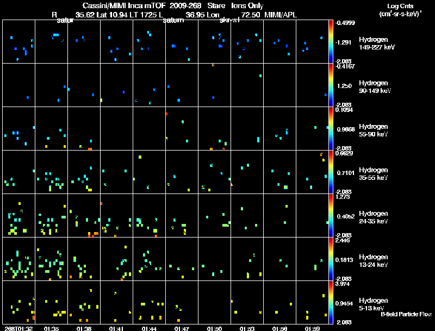The width and height of the screenshot is (435, 331).
Task: Click the color bar beside Hydrogen 55-90 keV
Action: pyautogui.click(x=331, y=128)
